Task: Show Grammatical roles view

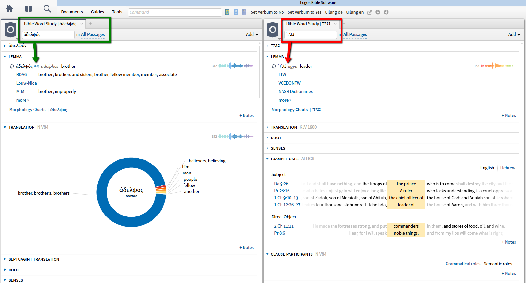Action: [x=463, y=264]
